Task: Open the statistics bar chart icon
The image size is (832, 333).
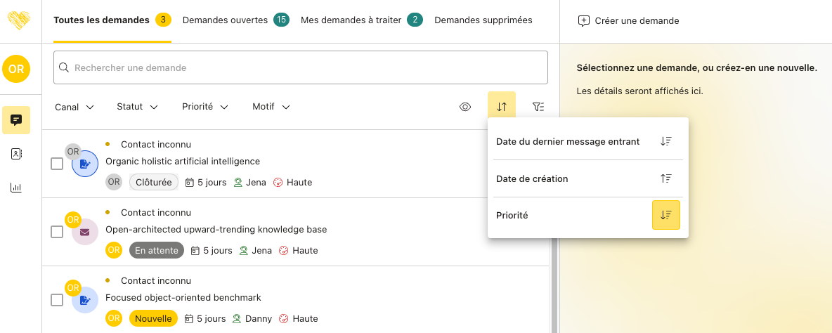Action: 15,188
